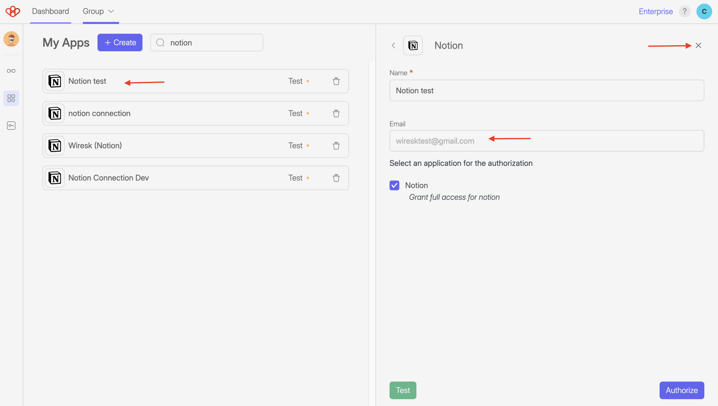718x406 pixels.
Task: Click Notion icon in Notion test row
Action: coord(55,81)
